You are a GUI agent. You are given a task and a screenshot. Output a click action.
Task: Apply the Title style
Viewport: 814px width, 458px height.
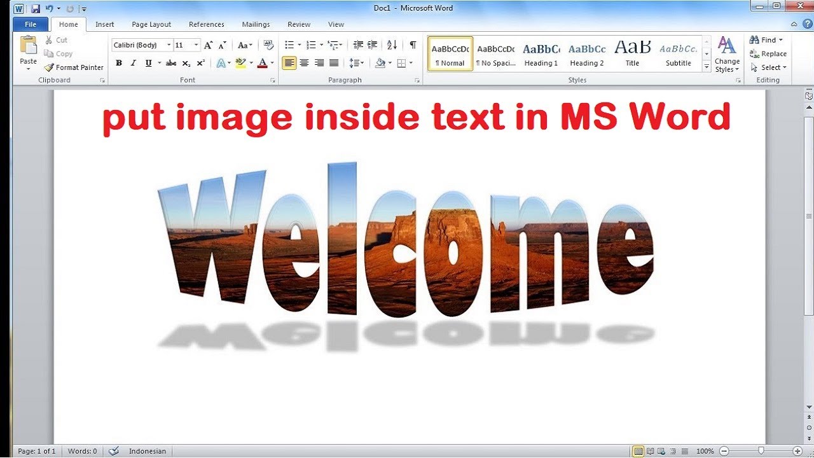pos(632,54)
